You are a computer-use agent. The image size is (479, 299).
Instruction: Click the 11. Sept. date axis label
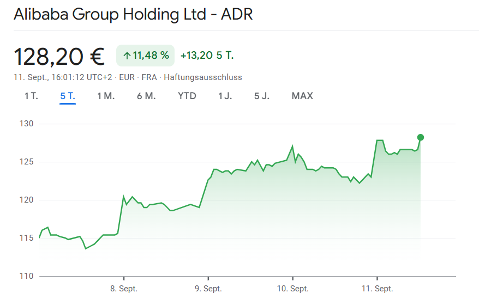(x=378, y=289)
